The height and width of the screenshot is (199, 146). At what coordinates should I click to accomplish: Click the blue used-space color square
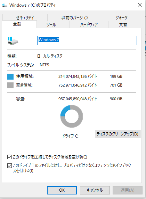point(10,77)
